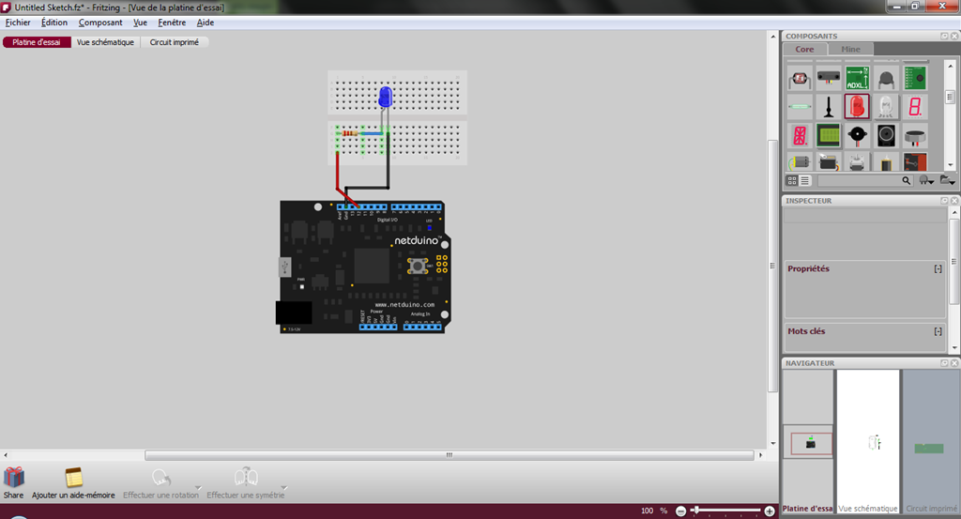Open the Aide menu
This screenshot has height=519, width=961.
click(x=205, y=23)
